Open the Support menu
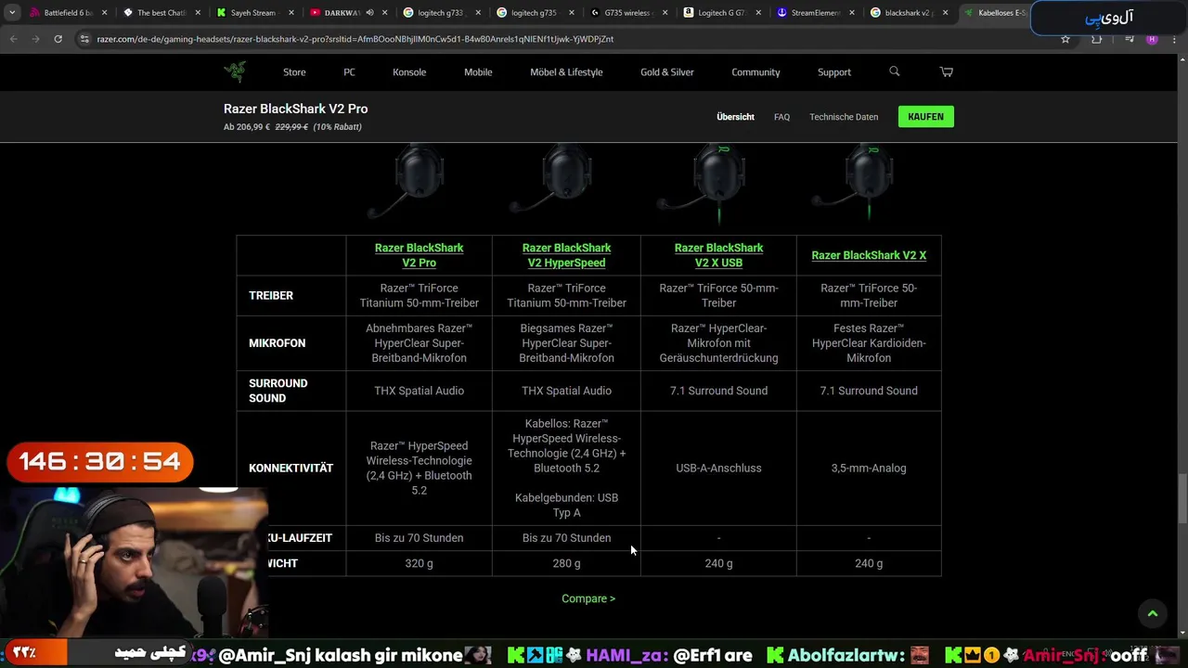This screenshot has height=668, width=1188. [x=834, y=71]
